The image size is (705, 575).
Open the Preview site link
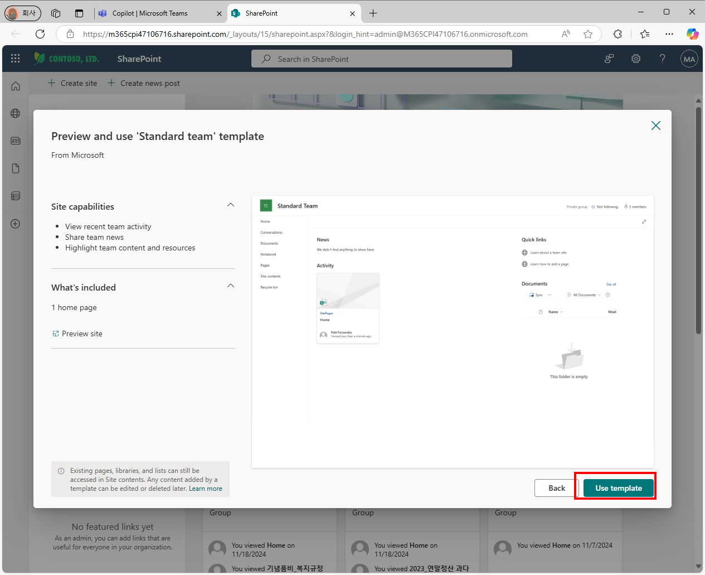(77, 334)
